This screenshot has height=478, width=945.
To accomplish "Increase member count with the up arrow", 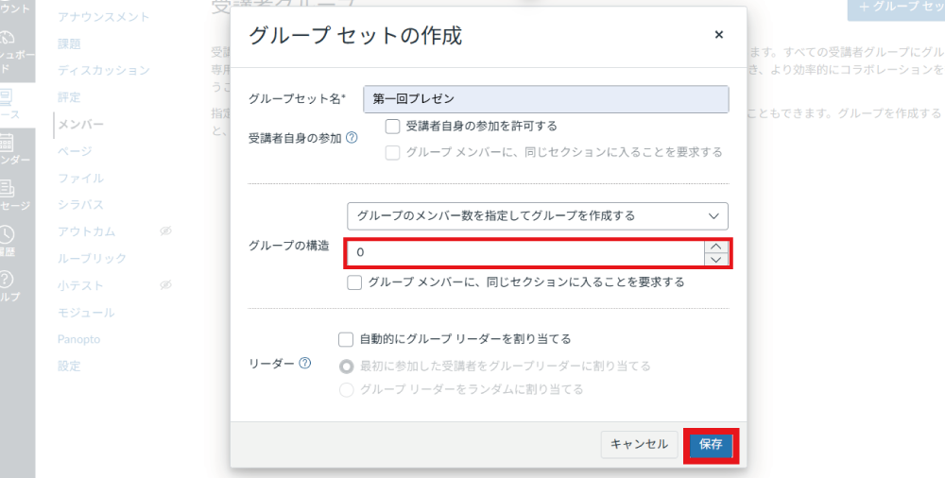I will coord(716,247).
